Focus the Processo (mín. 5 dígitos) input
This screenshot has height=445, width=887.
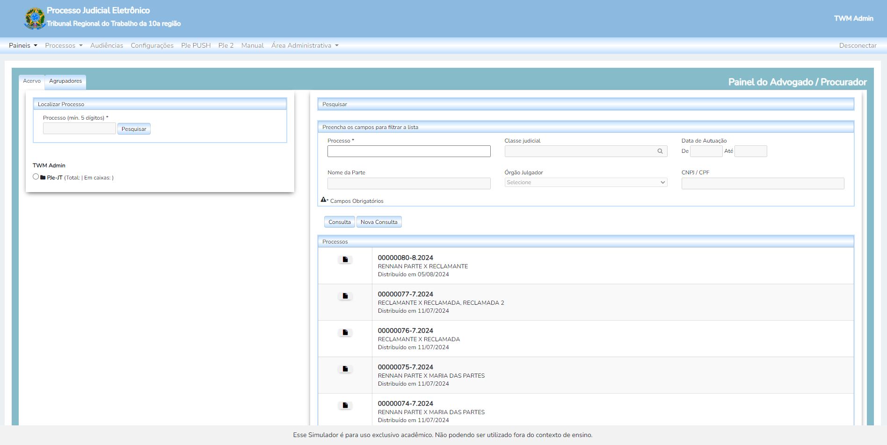[x=80, y=129]
